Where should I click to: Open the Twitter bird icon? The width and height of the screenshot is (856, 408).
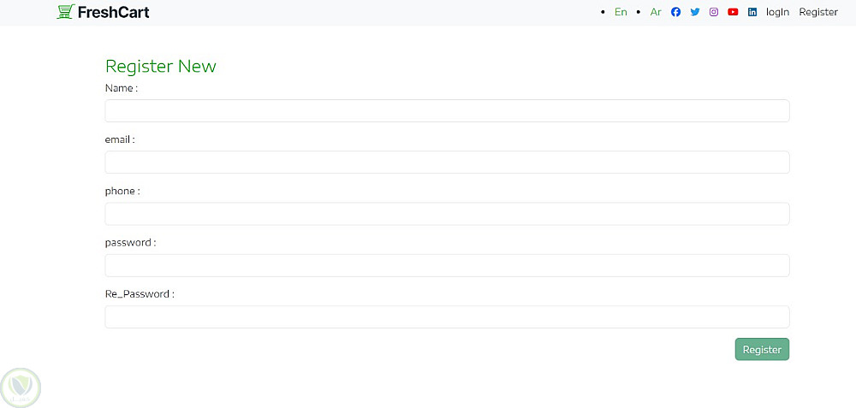point(695,12)
